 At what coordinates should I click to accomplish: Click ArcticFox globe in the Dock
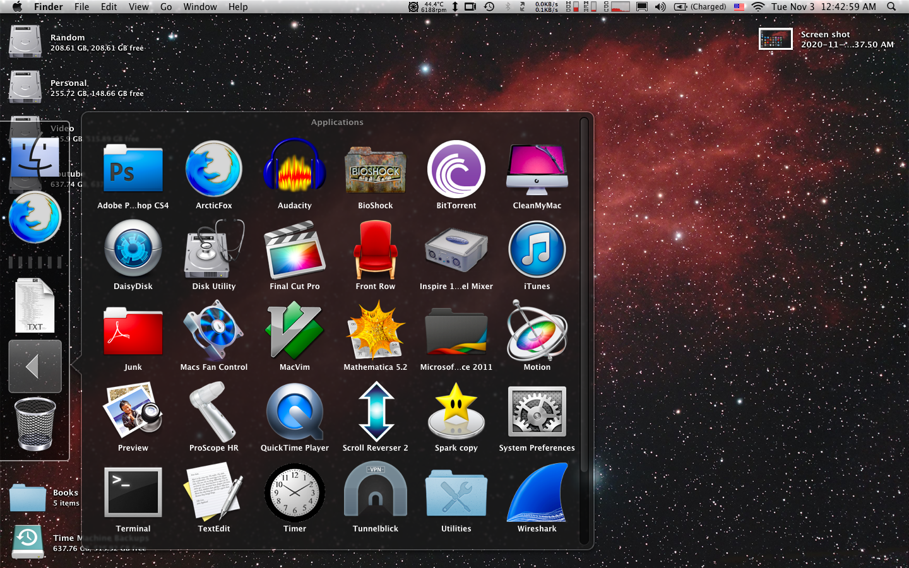tap(35, 218)
